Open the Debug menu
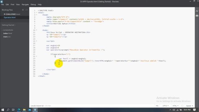The height and width of the screenshot is (112, 199). coord(33,4)
